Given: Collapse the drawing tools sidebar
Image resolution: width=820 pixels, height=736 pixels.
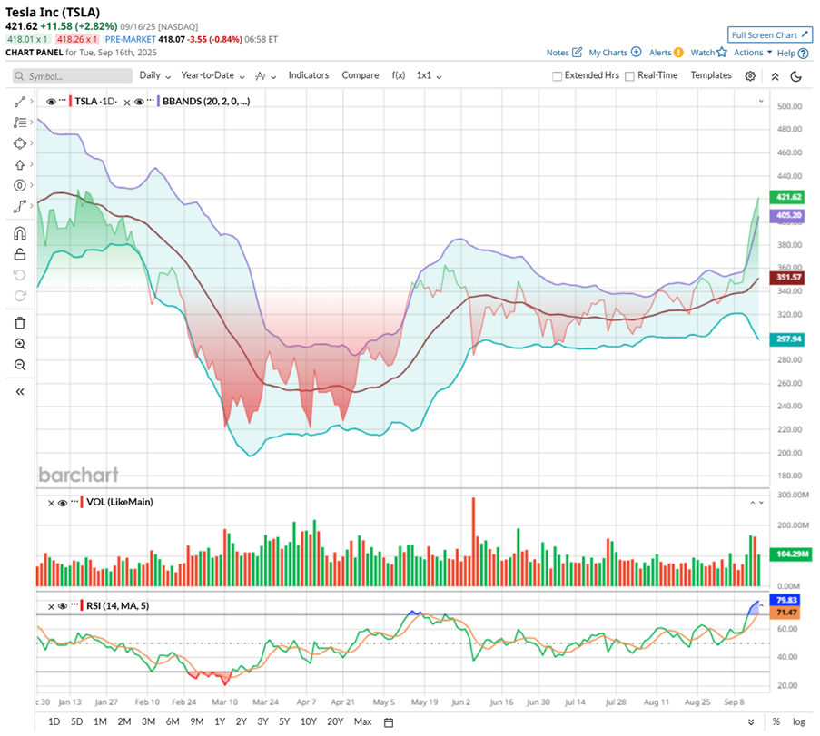Looking at the screenshot, I should coord(19,391).
